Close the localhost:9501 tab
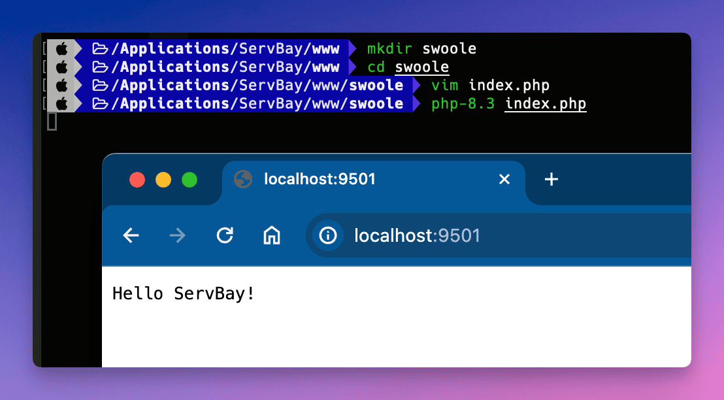This screenshot has height=400, width=724. 504,179
